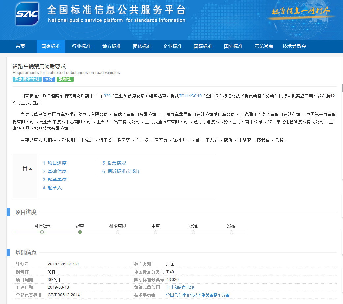This screenshot has height=304, width=343.
Task: Jump to 1 项目进度 section
Action: (54, 163)
